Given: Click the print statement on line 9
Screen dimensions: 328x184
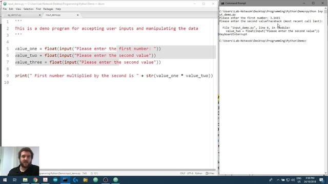Looking at the screenshot, I should tap(114, 76).
